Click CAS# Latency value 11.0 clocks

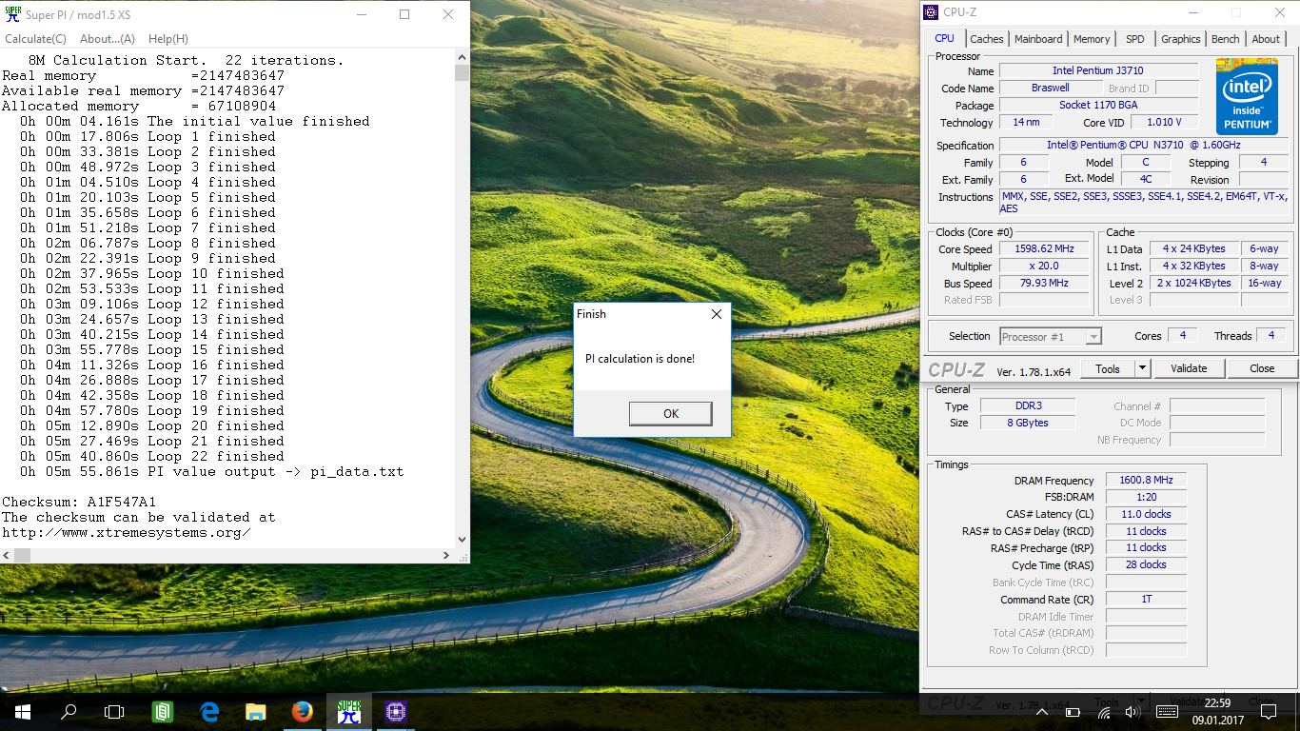click(x=1146, y=514)
